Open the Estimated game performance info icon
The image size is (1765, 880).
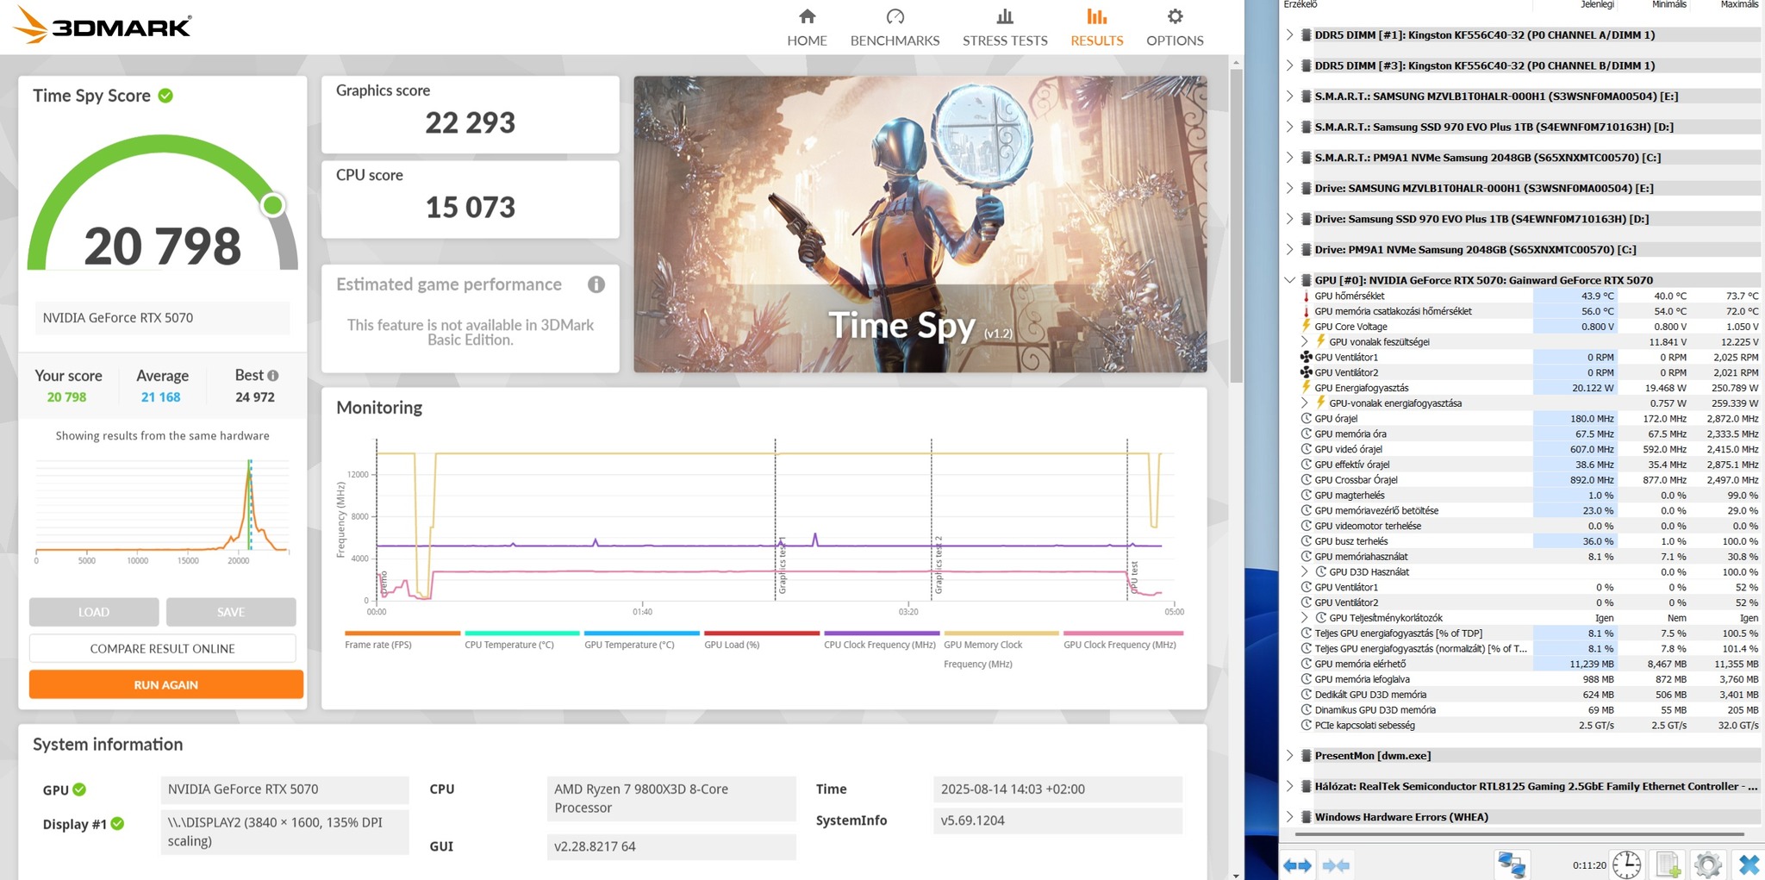click(596, 284)
